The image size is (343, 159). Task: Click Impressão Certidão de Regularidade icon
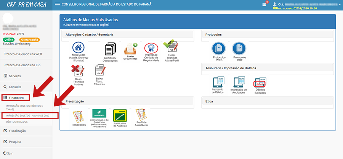[151, 49]
